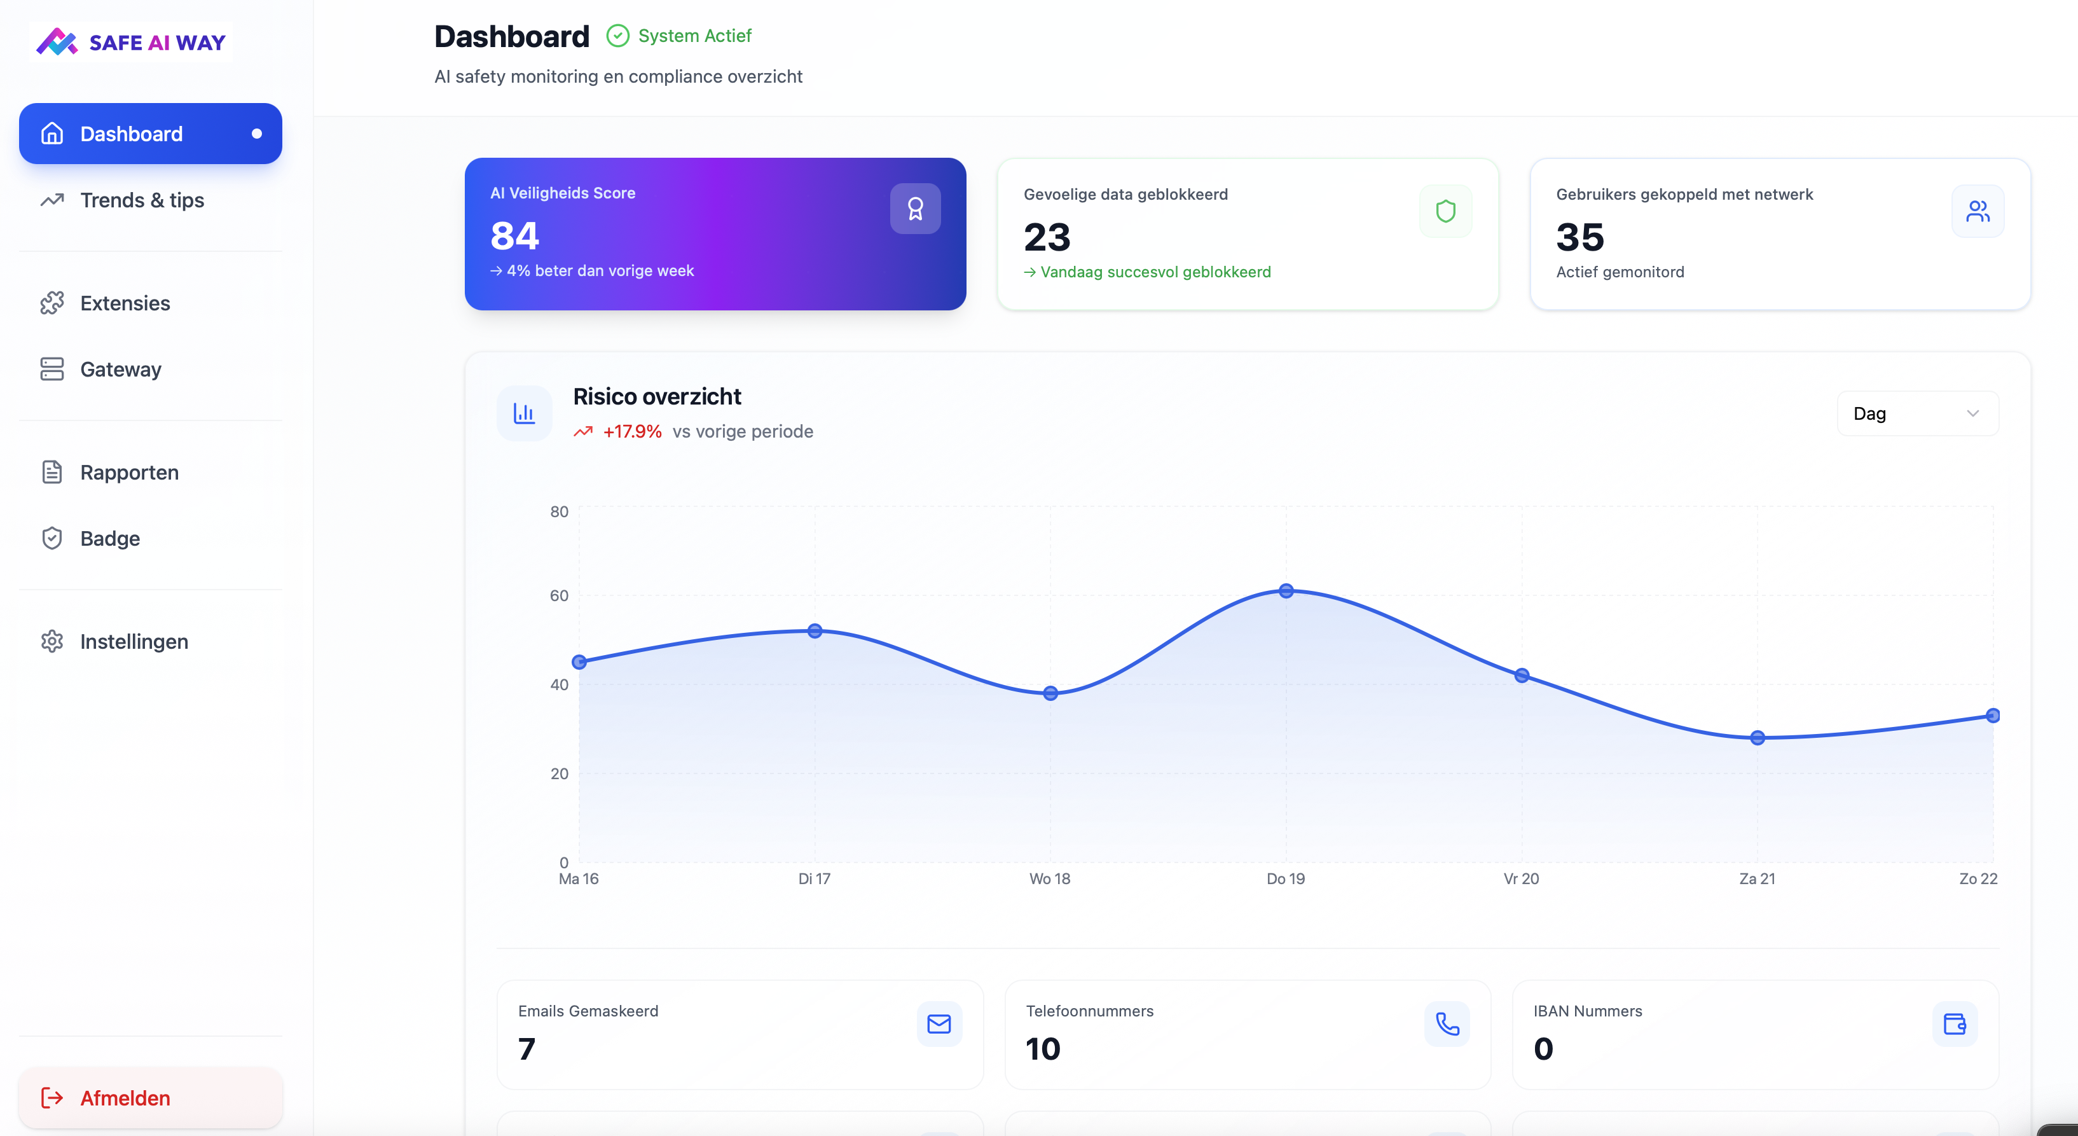Open the Gateway section
This screenshot has height=1136, width=2078.
(x=121, y=370)
